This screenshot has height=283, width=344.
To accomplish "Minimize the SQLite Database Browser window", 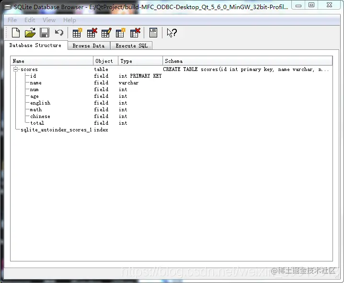I will [x=298, y=5].
